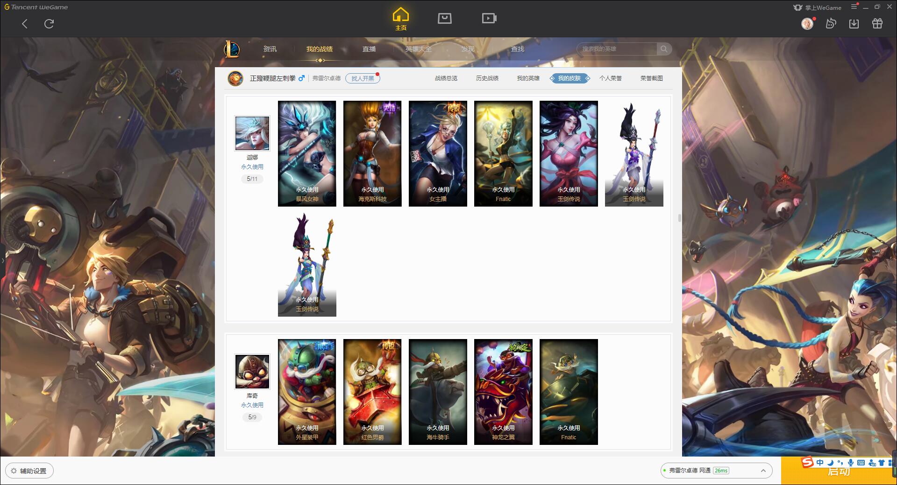This screenshot has height=485, width=897.
Task: Click the League of Legends logo
Action: [x=232, y=49]
